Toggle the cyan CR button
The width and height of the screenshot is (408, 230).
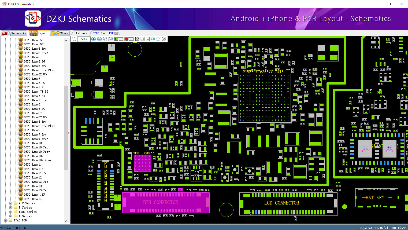point(153,39)
